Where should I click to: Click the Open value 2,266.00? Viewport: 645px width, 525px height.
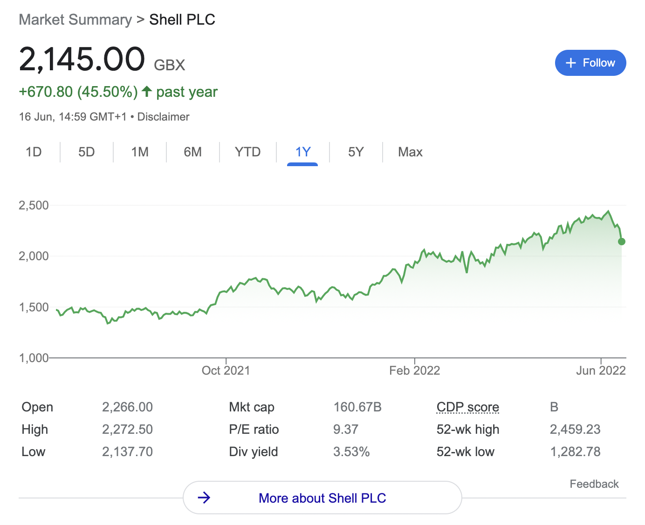point(128,407)
